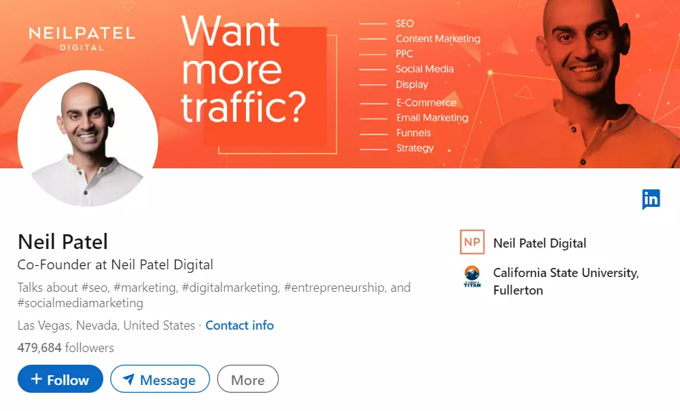Screen dimensions: 680x411
Task: Open the Neil Patel Digital company link
Action: coord(540,243)
